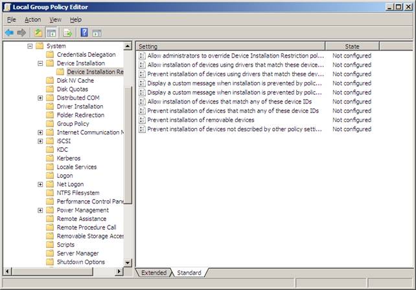
Task: Toggle the Show/Hide Console Tree icon
Action: point(51,32)
